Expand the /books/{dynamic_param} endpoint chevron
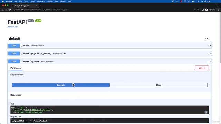Screen dimensions: 221x124 click(x=210, y=54)
